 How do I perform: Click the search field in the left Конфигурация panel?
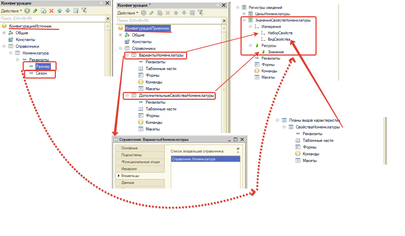pos(53,18)
